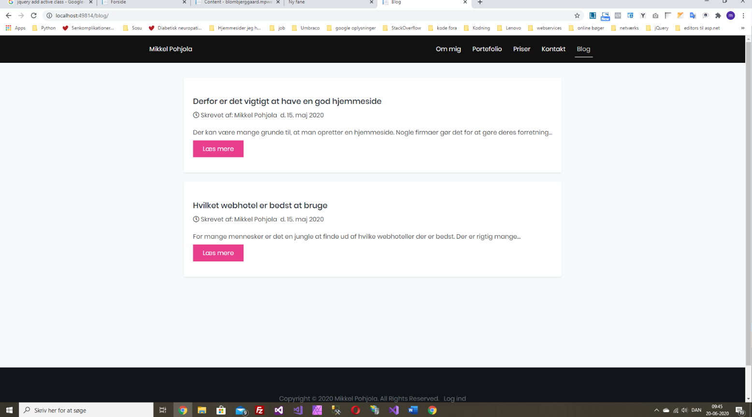Screen dimensions: 752x417
Task: Open the blue LI extension icon
Action: click(x=593, y=15)
